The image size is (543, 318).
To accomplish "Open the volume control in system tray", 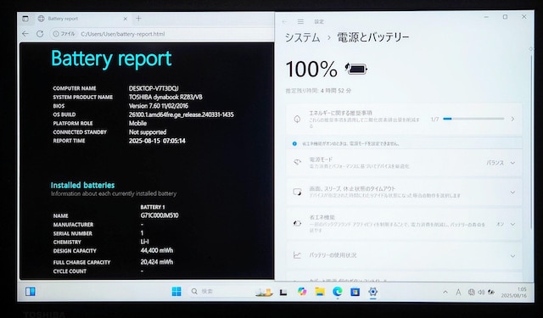I will 481,293.
